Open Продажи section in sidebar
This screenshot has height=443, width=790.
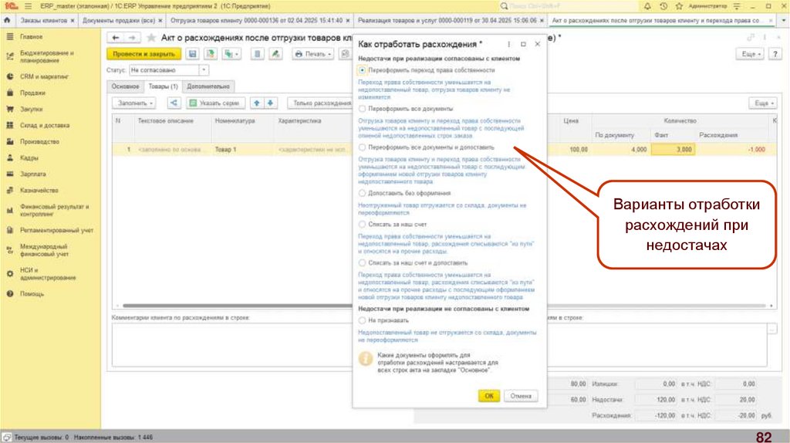click(32, 93)
